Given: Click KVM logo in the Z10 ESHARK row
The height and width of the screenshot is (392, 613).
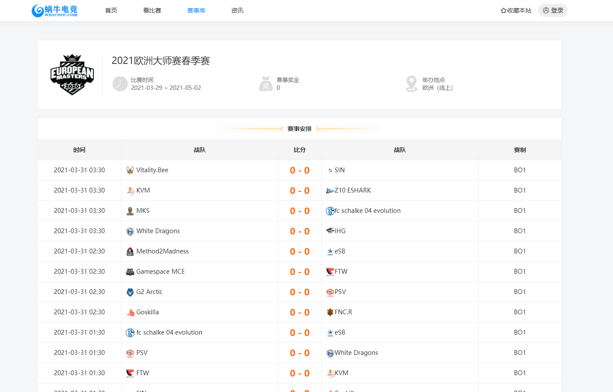Looking at the screenshot, I should 130,190.
